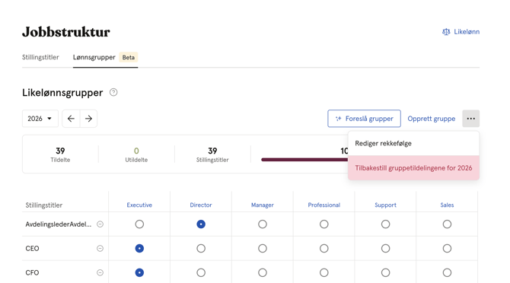Image resolution: width=510 pixels, height=283 pixels.
Task: Open the Director group column header
Action: 201,205
